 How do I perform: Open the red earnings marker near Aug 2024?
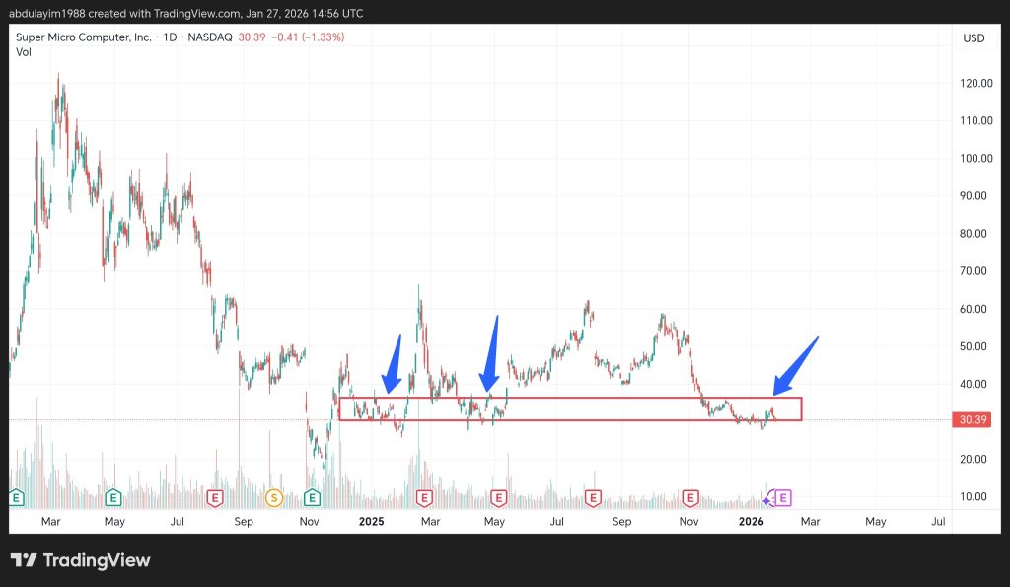point(214,497)
